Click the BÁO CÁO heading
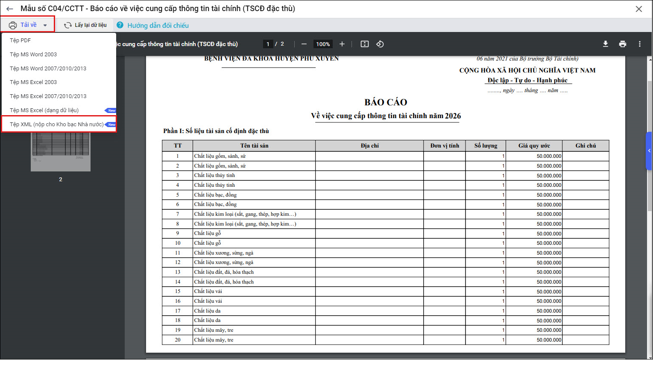The width and height of the screenshot is (653, 374). tap(386, 102)
